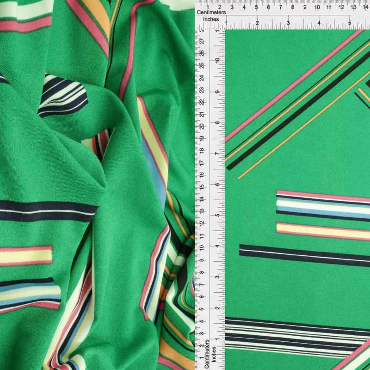Click the horizontal "Centimeters" label on top ruler
The width and height of the screenshot is (370, 370).
pos(211,12)
